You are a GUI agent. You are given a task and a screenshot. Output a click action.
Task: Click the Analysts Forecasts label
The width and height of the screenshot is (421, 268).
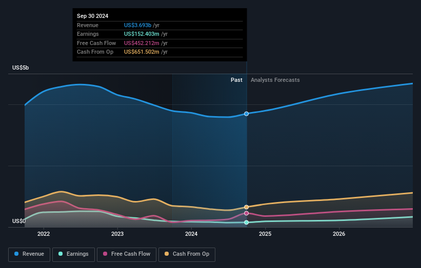(275, 80)
